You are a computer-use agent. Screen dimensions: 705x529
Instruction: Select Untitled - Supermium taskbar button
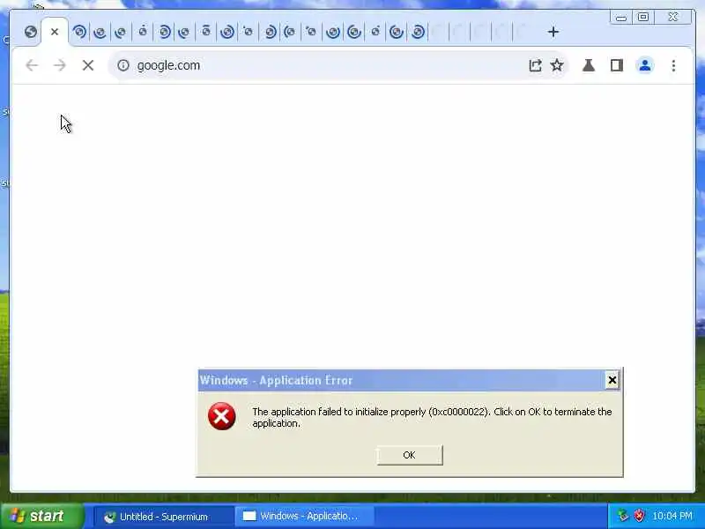click(x=164, y=517)
